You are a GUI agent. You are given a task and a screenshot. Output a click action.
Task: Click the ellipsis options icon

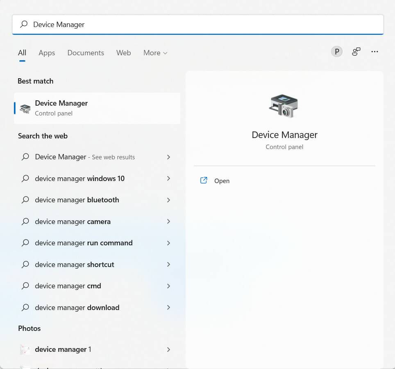(x=375, y=52)
